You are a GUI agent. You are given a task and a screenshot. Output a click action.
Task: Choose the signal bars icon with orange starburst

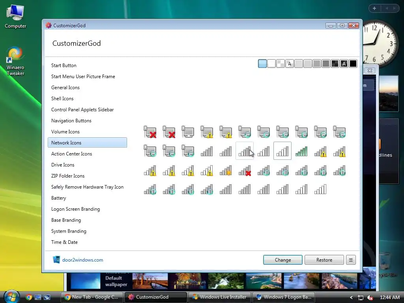pos(226,170)
